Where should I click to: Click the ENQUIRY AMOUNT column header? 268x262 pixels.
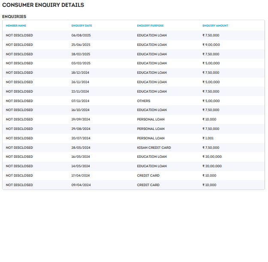point(215,26)
